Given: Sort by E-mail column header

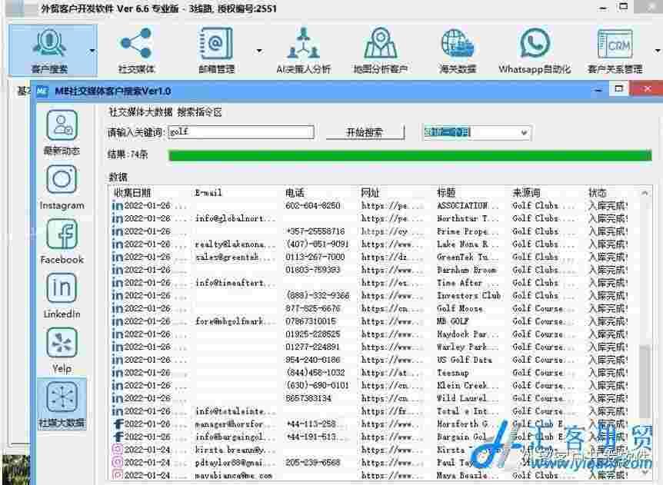Looking at the screenshot, I should click(x=208, y=193).
